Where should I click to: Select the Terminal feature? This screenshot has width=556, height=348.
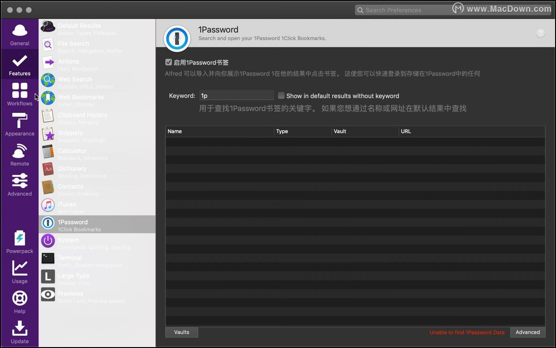97,260
